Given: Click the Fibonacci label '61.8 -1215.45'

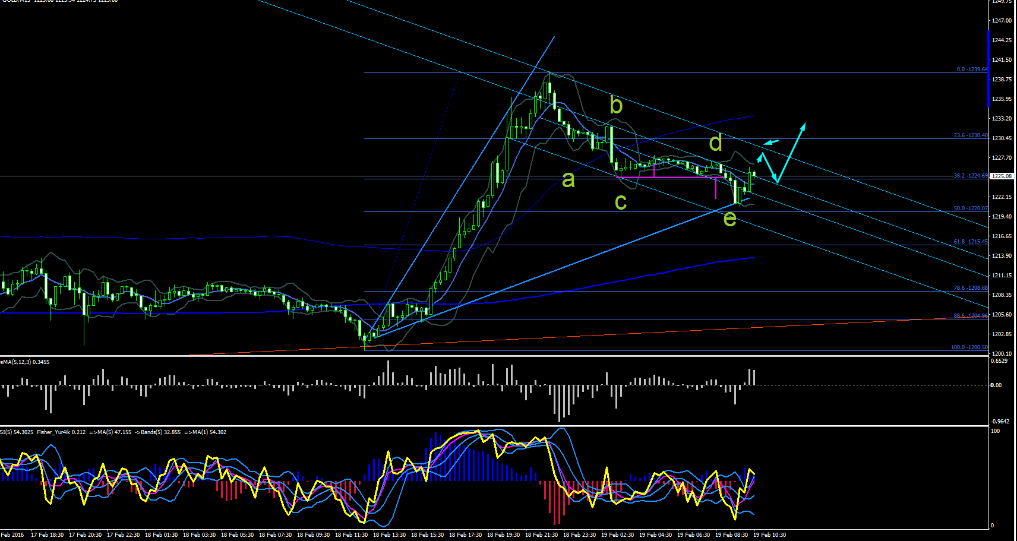Looking at the screenshot, I should (971, 242).
